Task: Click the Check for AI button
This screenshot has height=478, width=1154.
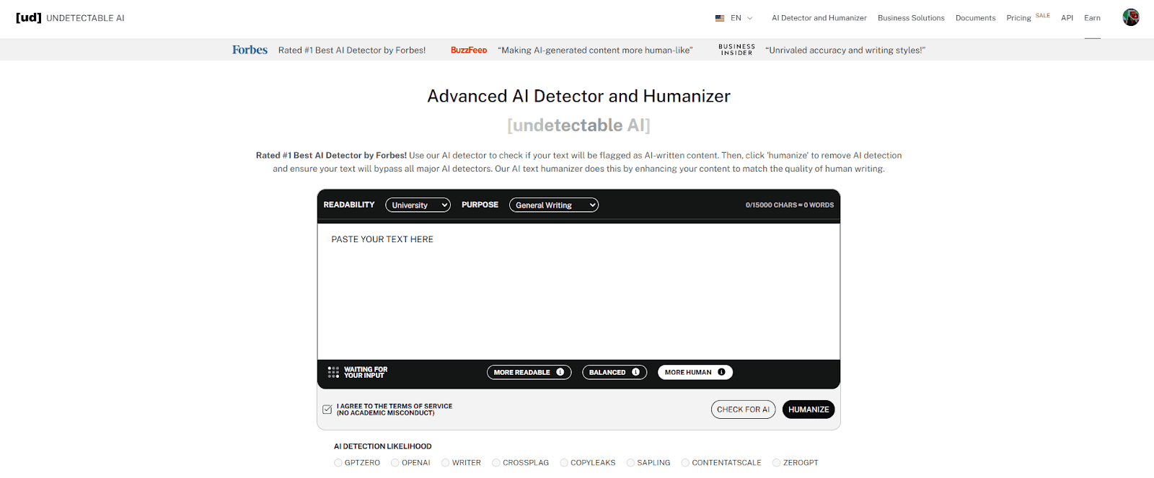Action: point(743,410)
